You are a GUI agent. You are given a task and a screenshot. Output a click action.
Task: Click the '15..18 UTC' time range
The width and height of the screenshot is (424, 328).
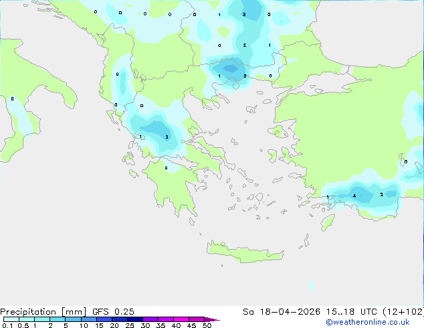[352, 312]
